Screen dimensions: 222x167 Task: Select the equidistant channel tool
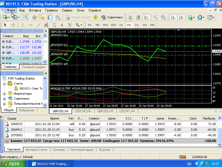pyautogui.click(x=46, y=25)
